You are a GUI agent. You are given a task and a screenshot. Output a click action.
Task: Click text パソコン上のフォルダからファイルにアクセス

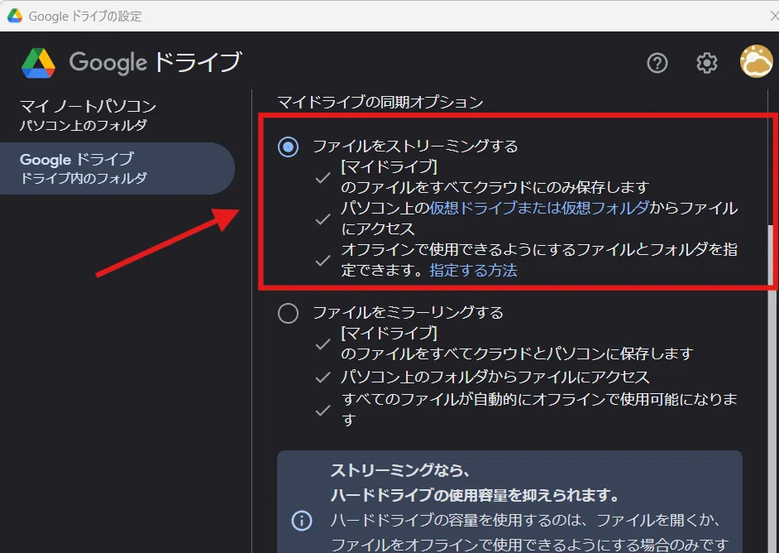(x=495, y=377)
